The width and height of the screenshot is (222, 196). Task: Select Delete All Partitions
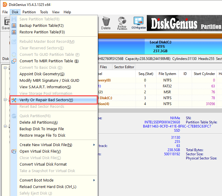(x=38, y=122)
